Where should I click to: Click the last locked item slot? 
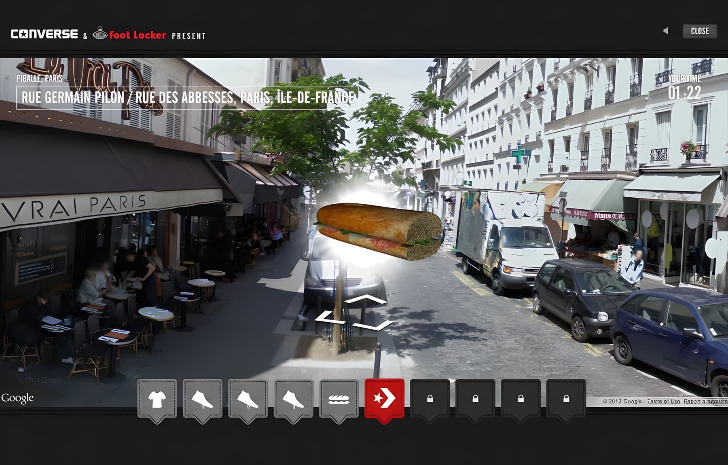[566, 399]
